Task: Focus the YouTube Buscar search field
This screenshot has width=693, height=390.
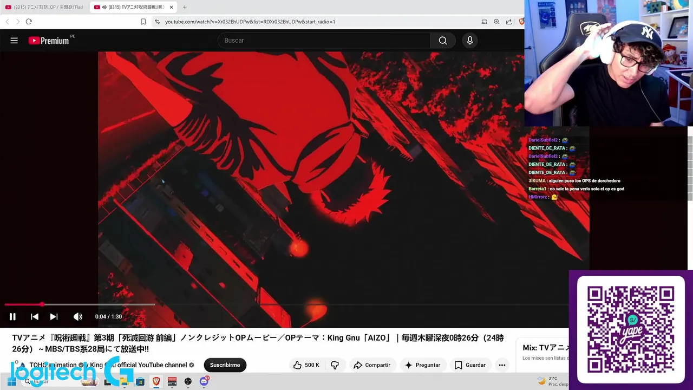Action: [x=324, y=41]
